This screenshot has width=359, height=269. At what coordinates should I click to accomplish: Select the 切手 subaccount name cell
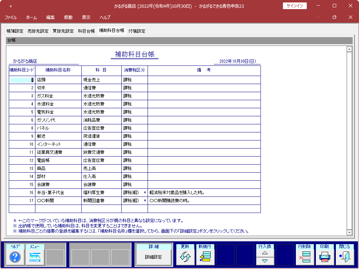[x=59, y=88]
